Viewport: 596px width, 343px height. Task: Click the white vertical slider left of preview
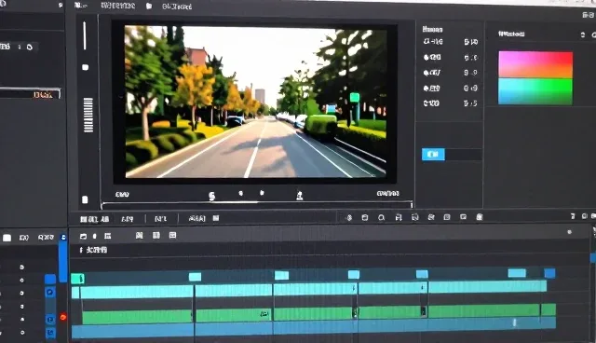point(85,35)
